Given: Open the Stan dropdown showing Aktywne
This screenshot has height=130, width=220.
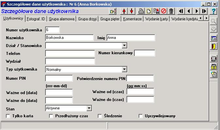Looking at the screenshot, I should [89, 108].
